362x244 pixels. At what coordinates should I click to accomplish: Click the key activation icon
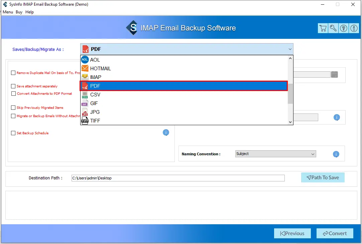click(333, 28)
